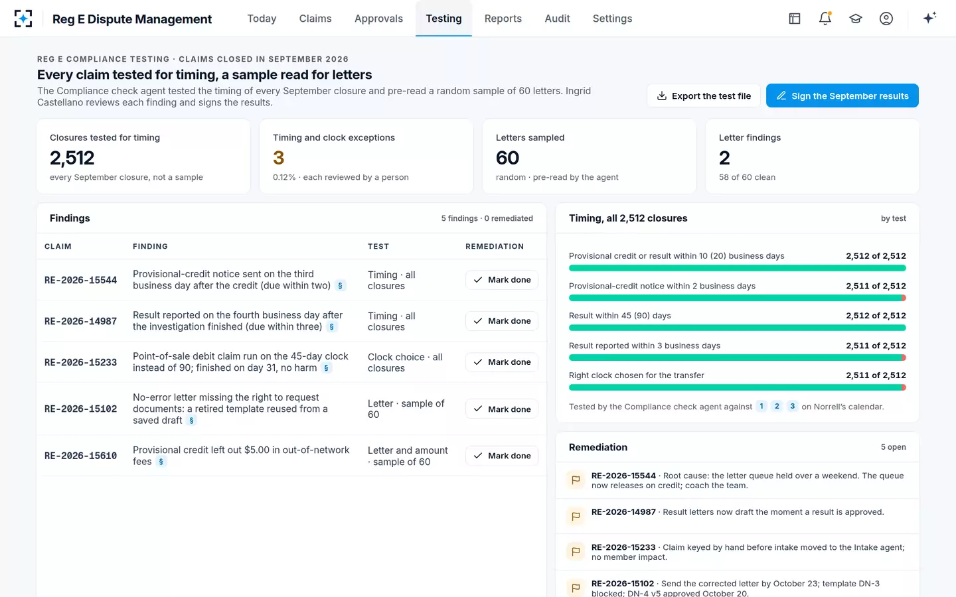Open citation icon on RE-2026-15233 finding
The width and height of the screenshot is (956, 597).
point(326,368)
